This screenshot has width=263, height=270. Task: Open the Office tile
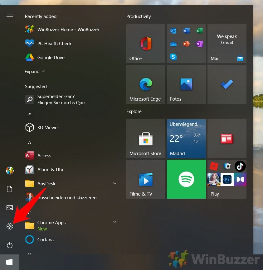146,44
